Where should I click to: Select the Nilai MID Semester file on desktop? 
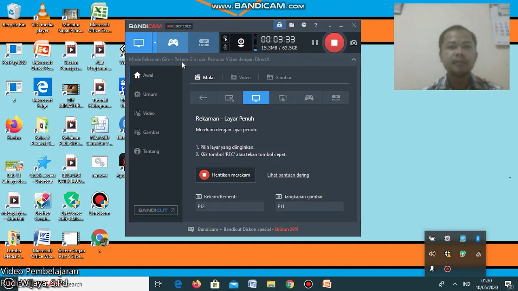coord(100,131)
